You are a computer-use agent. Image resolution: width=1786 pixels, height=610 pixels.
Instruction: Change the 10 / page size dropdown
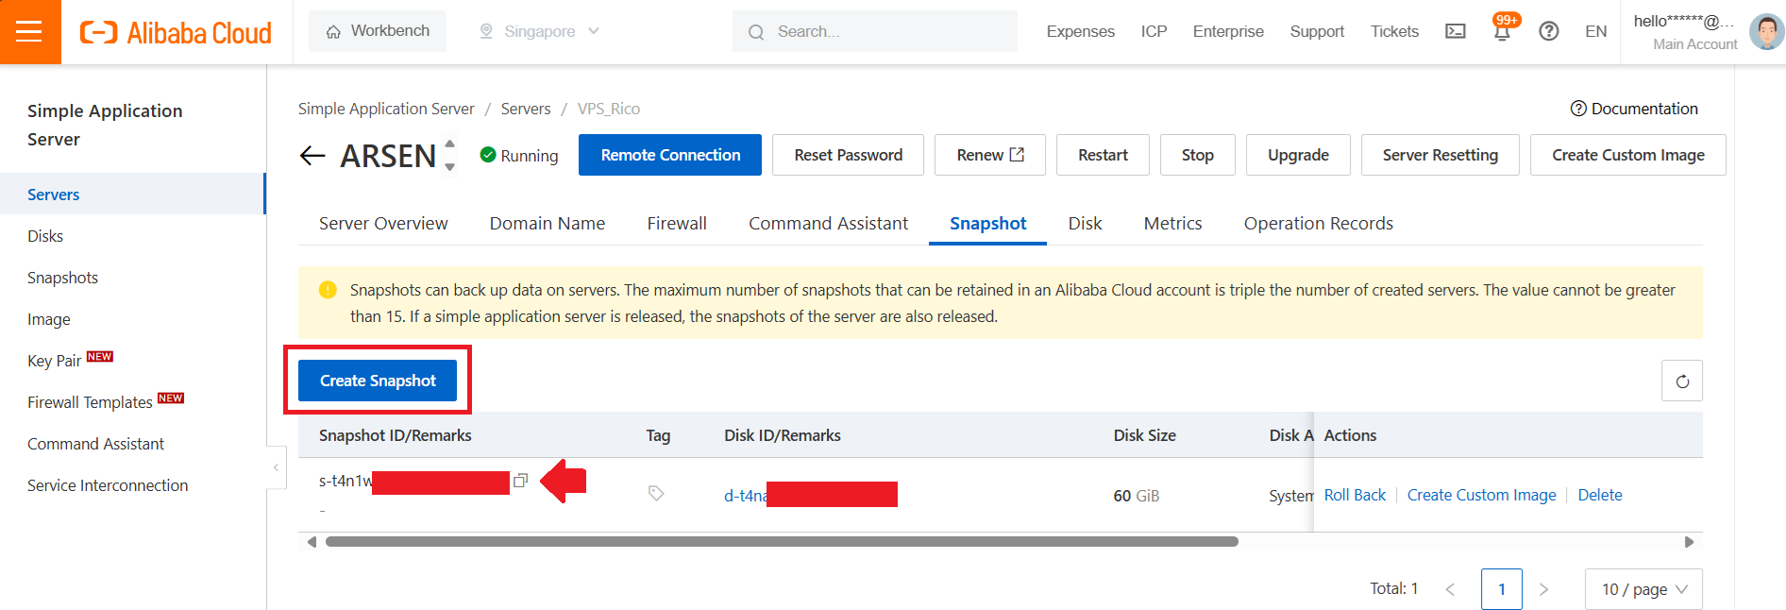pos(1643,589)
